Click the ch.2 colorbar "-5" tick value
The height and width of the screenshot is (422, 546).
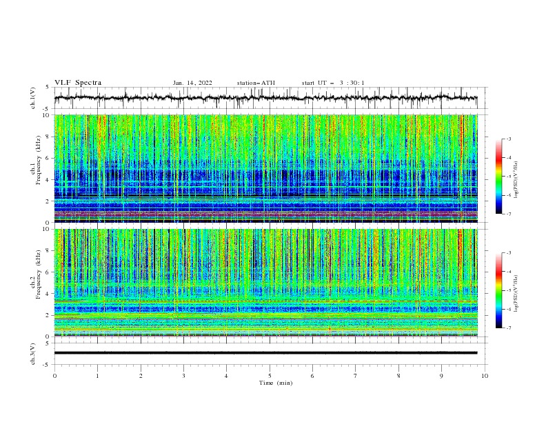508,290
